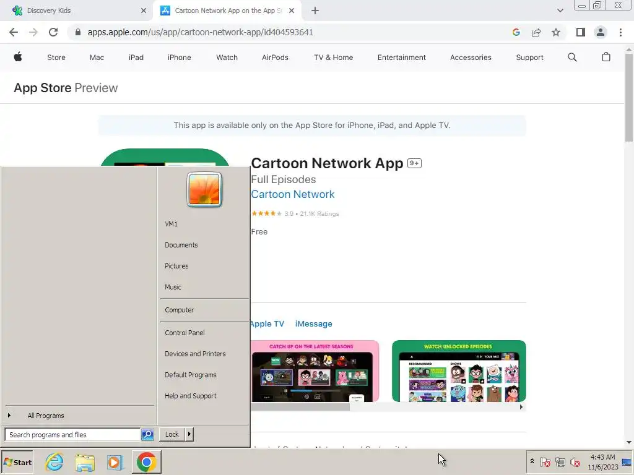Image resolution: width=634 pixels, height=475 pixels.
Task: Open Documents from the Start menu
Action: pyautogui.click(x=181, y=245)
